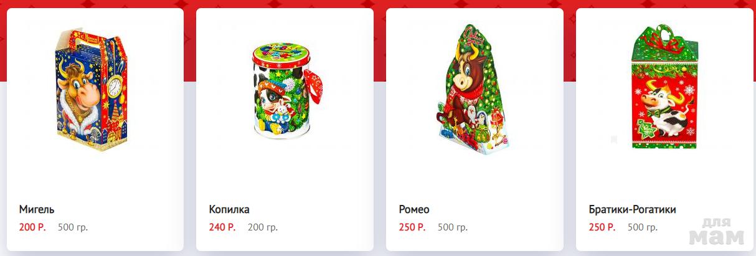Click the 500 гр. weight under Братики-Рогатики
756x256 pixels.
click(643, 227)
